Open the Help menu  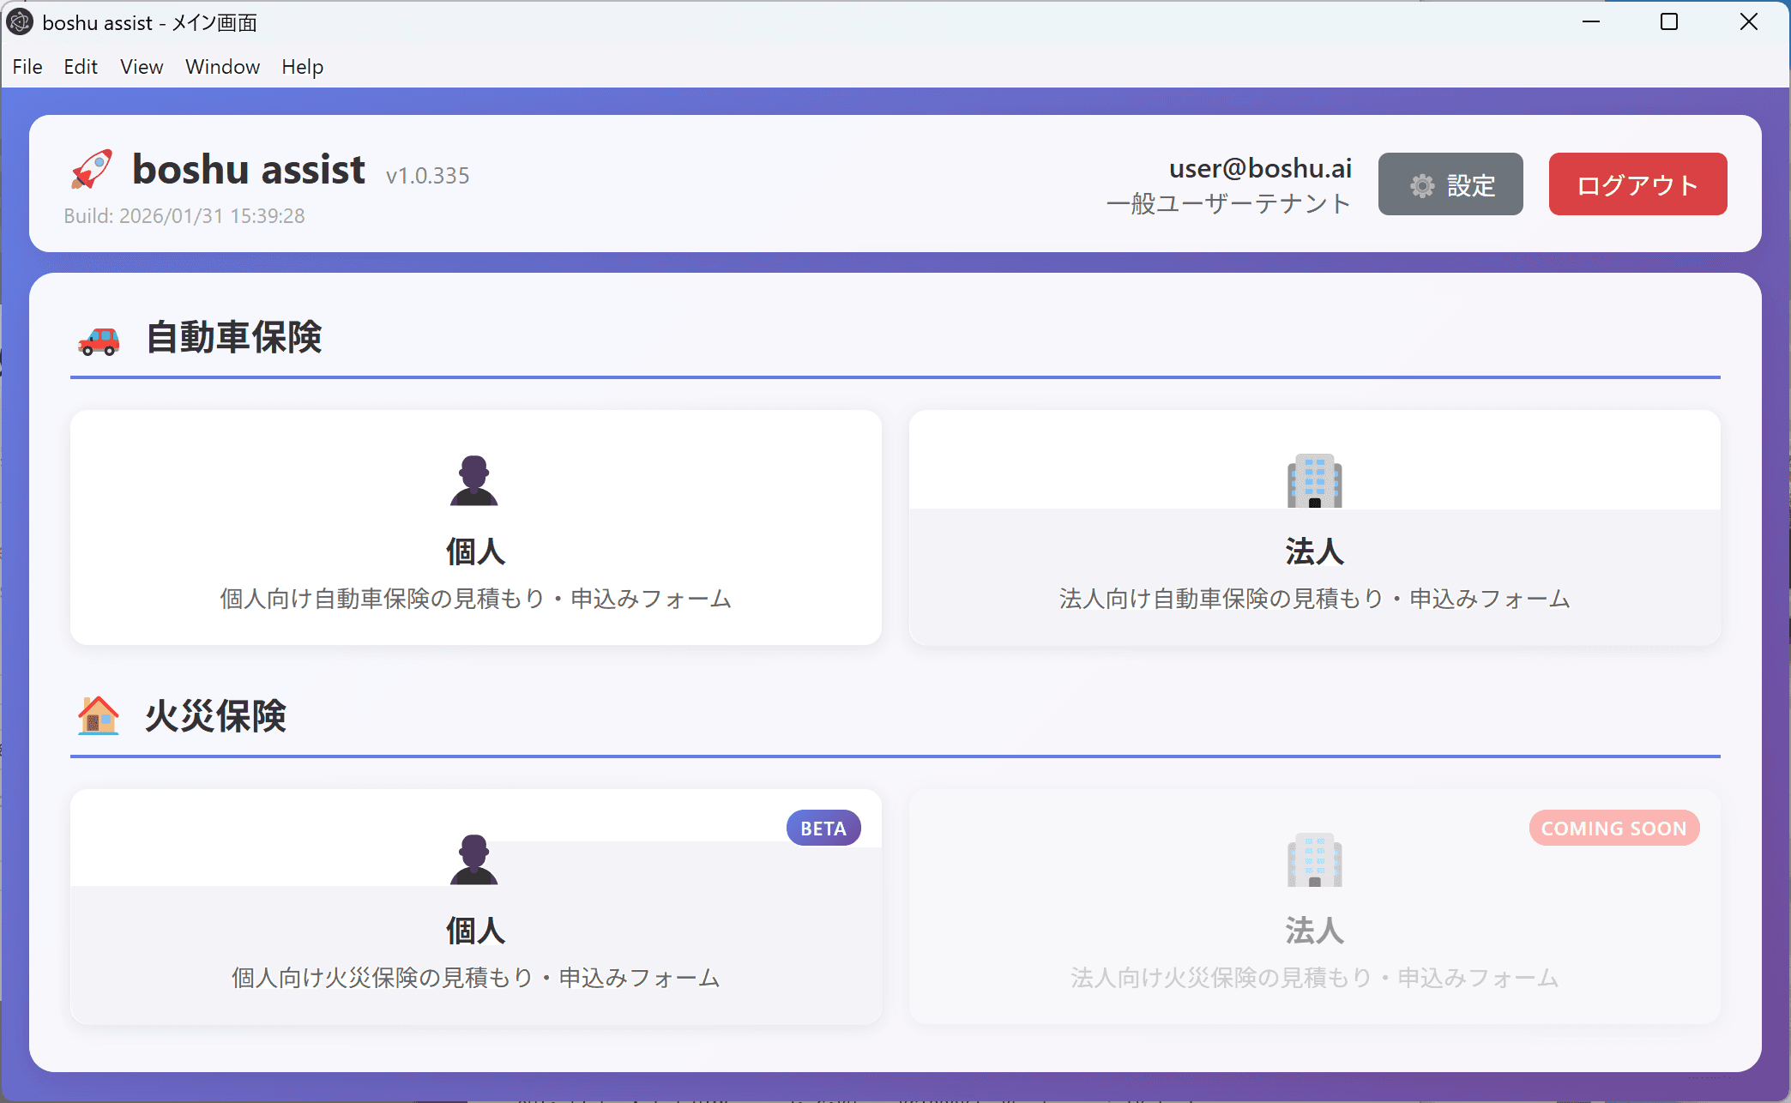point(302,67)
